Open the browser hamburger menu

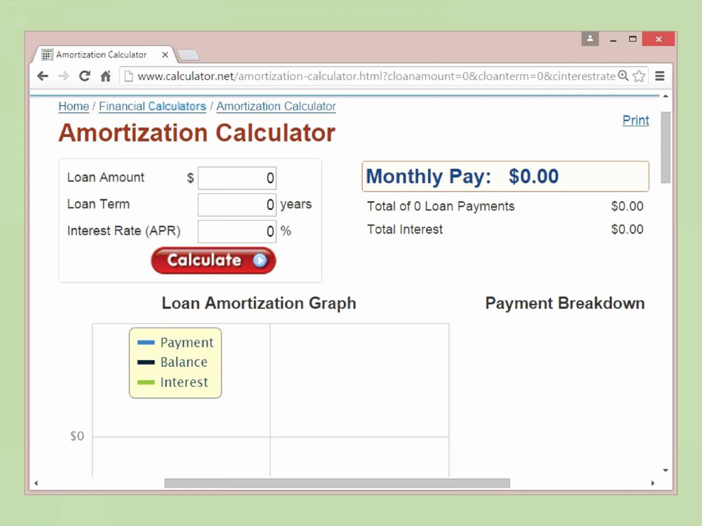click(x=660, y=76)
